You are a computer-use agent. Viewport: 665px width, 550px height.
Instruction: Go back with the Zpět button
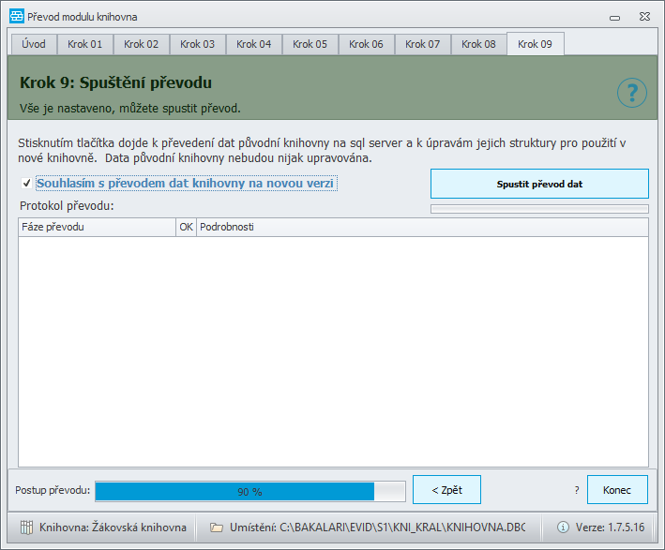pyautogui.click(x=446, y=490)
